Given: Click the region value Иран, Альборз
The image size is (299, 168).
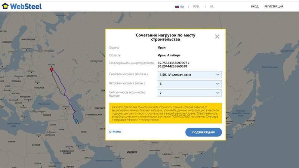Looking at the screenshot, I should pyautogui.click(x=169, y=55).
